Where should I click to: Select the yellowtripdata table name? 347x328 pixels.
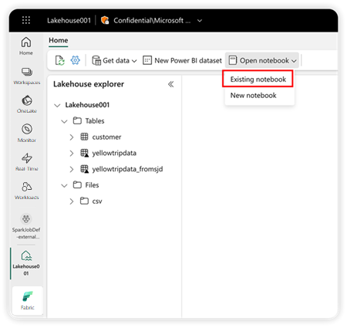(114, 153)
